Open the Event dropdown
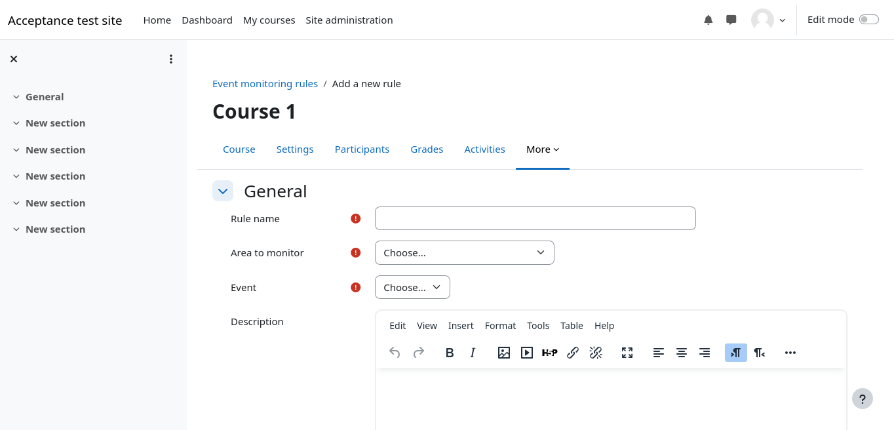 [x=412, y=287]
